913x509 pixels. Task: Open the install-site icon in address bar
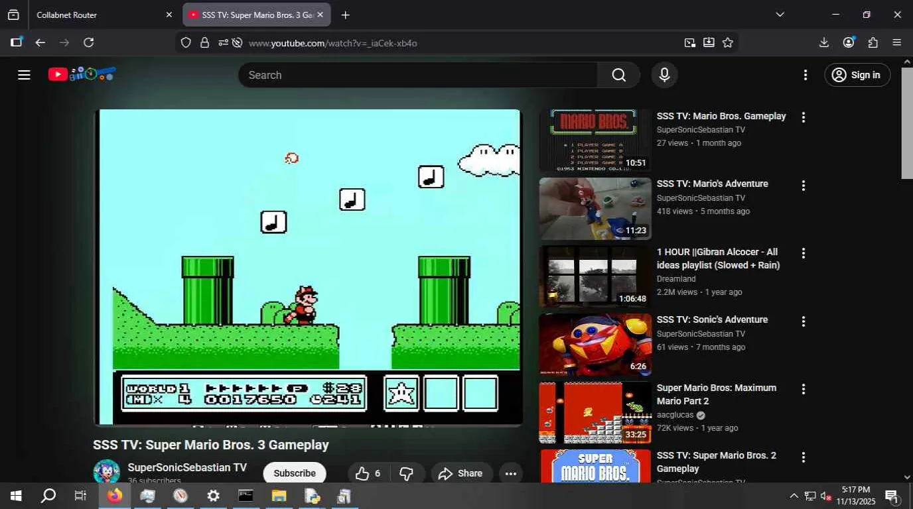pos(709,42)
